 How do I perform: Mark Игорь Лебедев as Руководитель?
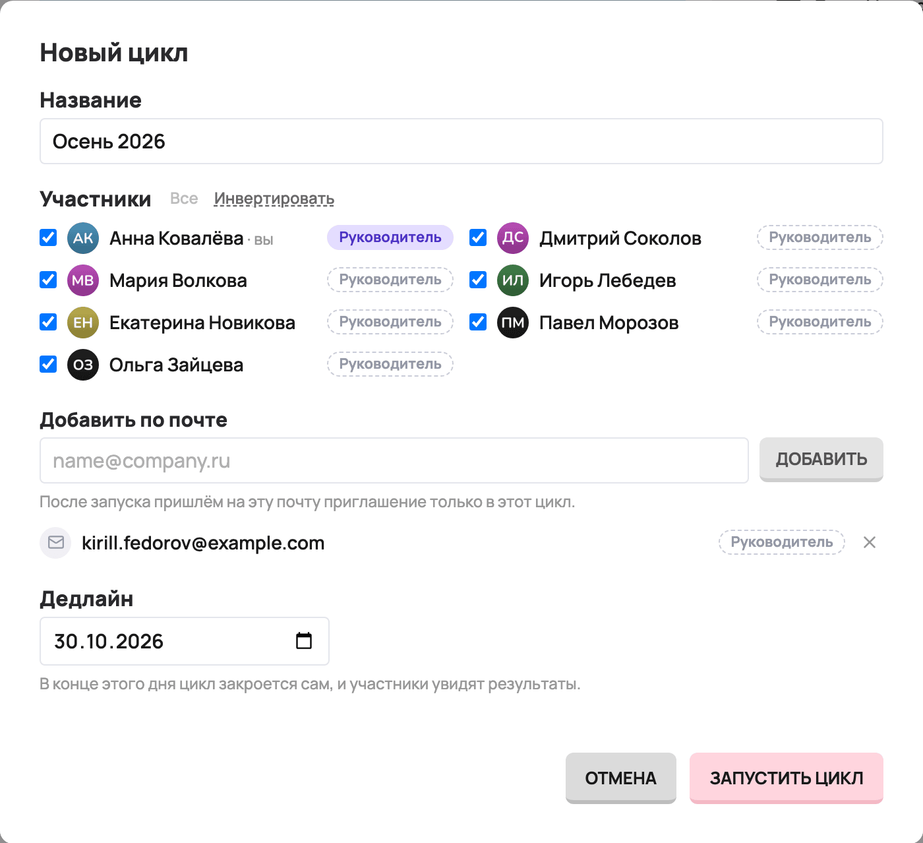[x=820, y=280]
